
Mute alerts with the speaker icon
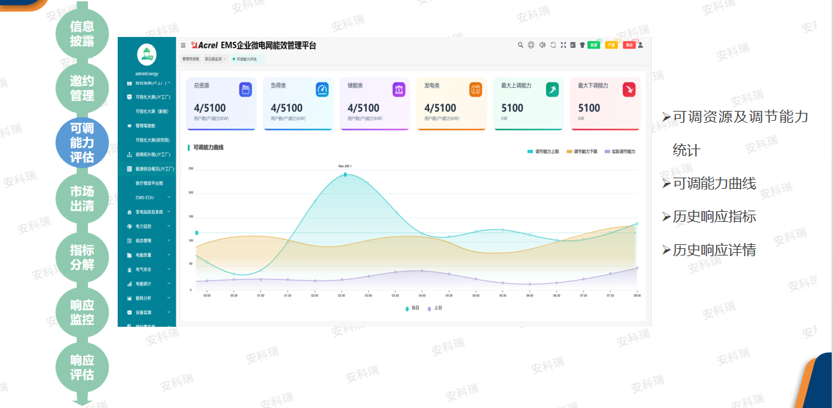tap(542, 45)
